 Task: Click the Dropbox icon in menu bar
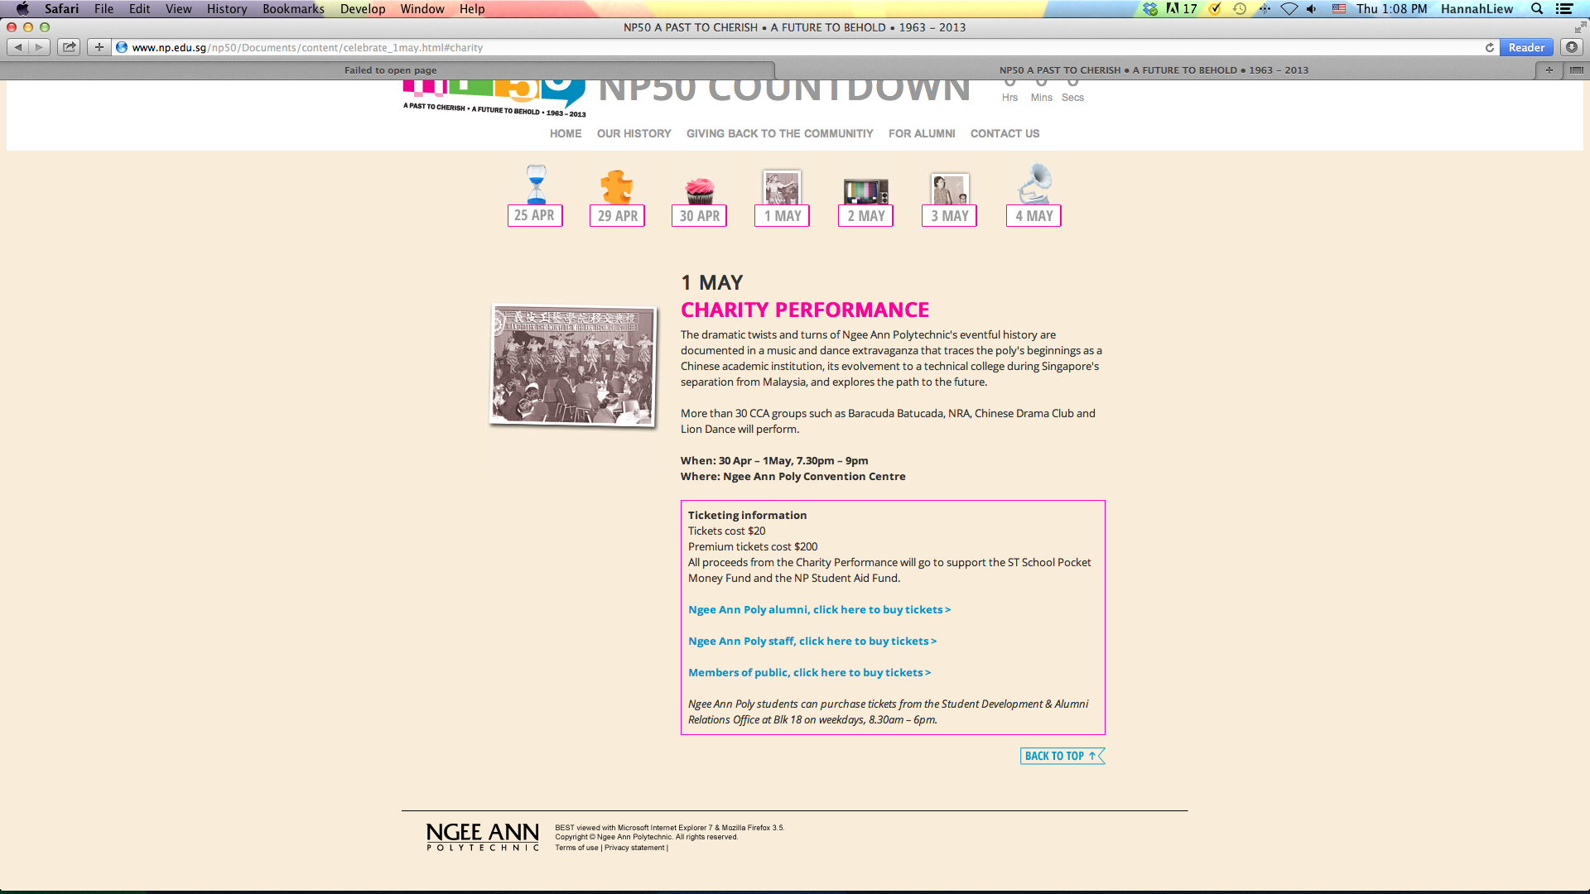(x=1150, y=9)
